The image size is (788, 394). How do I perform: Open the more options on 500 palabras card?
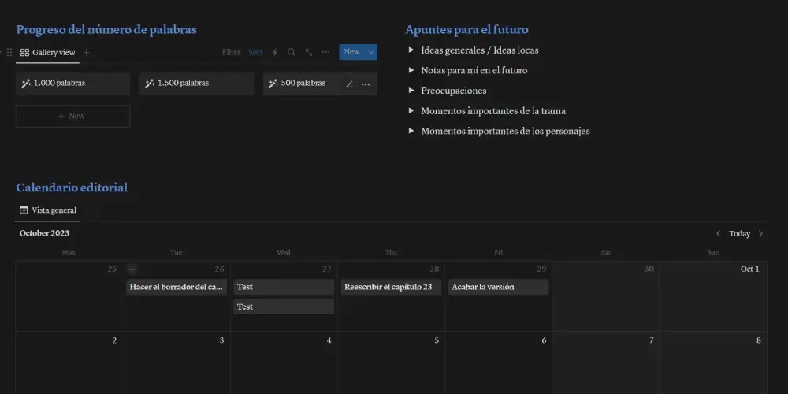click(x=366, y=84)
